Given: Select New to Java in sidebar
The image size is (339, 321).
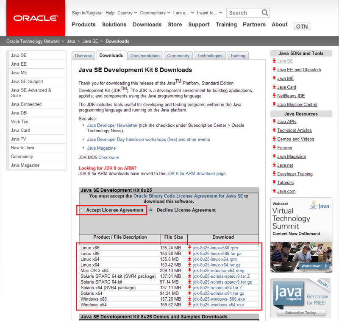Looking at the screenshot, I should pyautogui.click(x=37, y=148).
